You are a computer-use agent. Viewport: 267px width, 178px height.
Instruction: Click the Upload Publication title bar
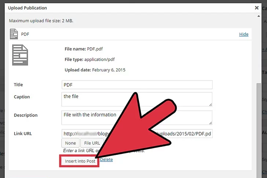(x=110, y=8)
